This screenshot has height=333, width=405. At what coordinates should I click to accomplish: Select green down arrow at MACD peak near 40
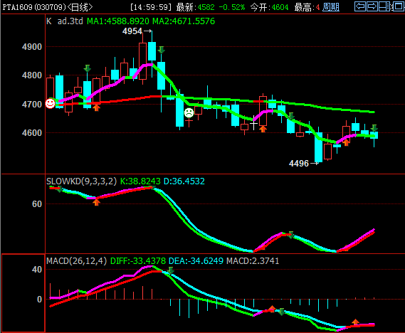171,270
